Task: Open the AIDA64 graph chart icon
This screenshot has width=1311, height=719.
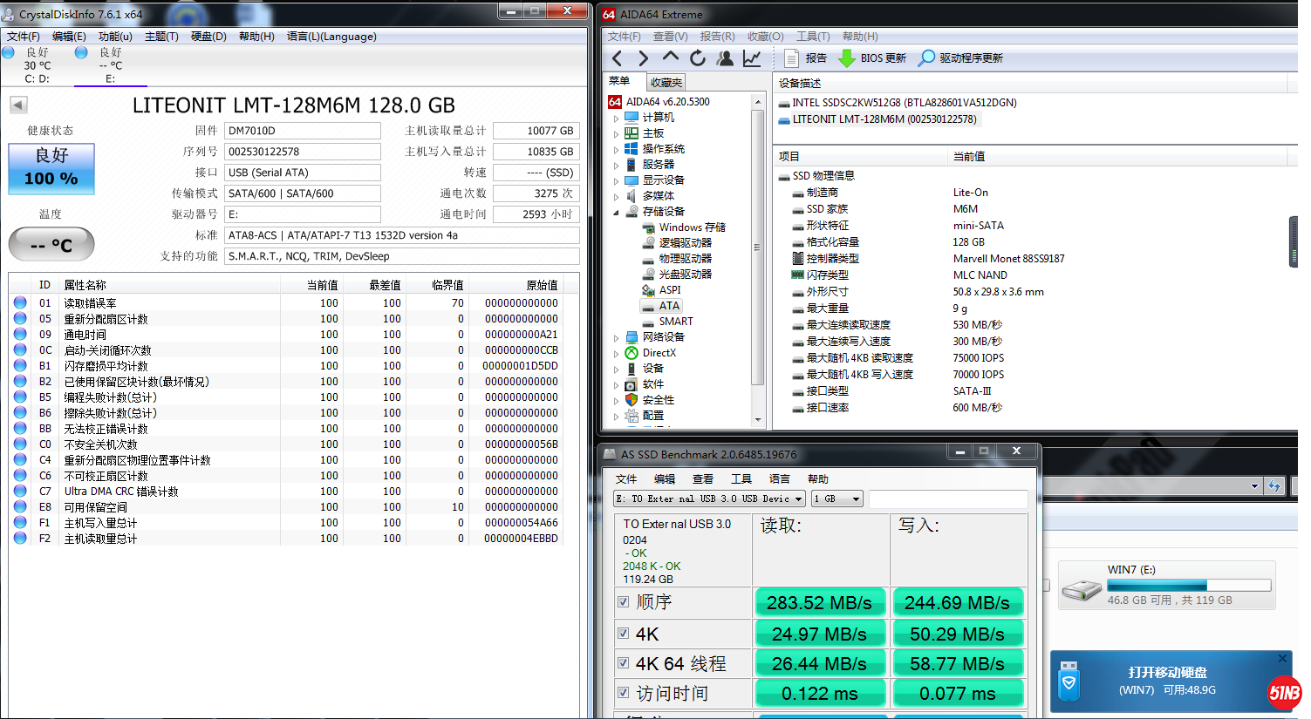Action: 752,58
